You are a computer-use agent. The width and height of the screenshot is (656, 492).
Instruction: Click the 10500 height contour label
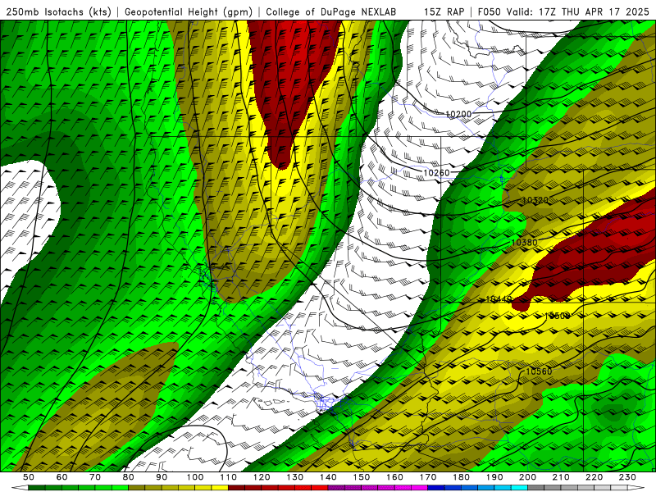[558, 316]
